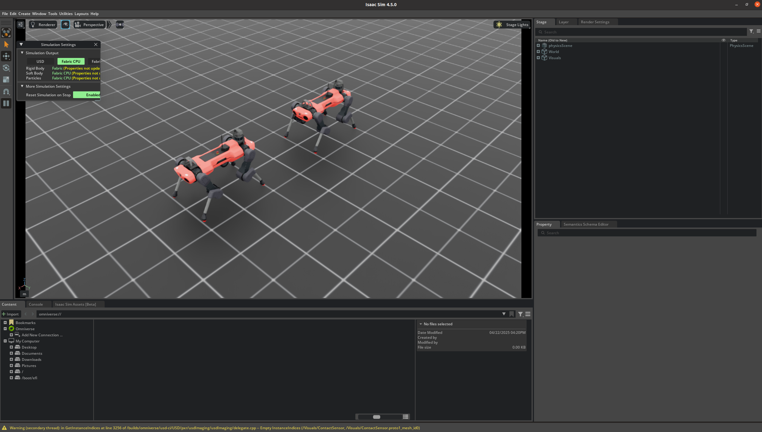Select the arrow selection tool
Image resolution: width=762 pixels, height=432 pixels.
6,44
